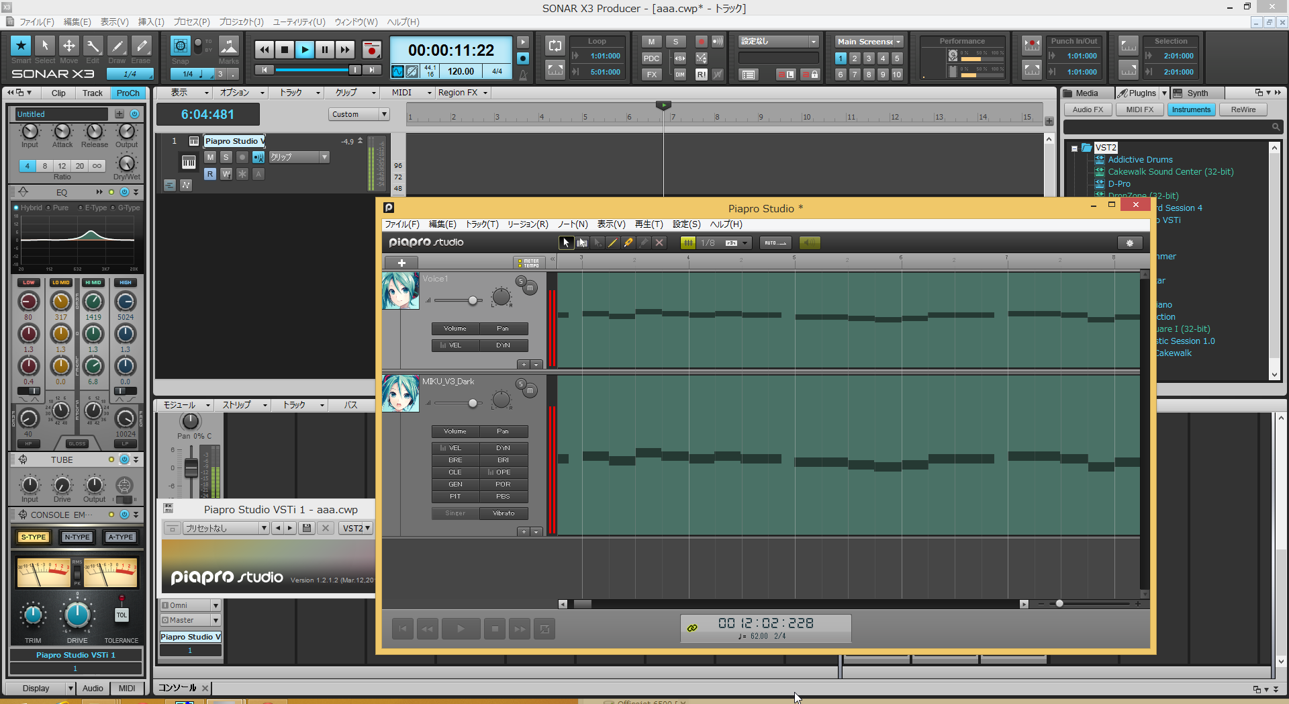Select the Piapro pencil draw tool
This screenshot has height=704, width=1289.
click(x=628, y=243)
